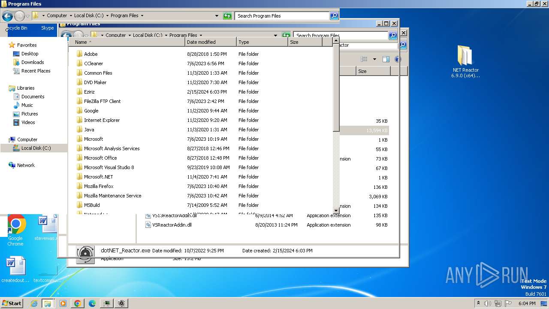Viewport: 549px width, 309px height.
Task: Sort list by Date modified column
Action: coord(211,42)
